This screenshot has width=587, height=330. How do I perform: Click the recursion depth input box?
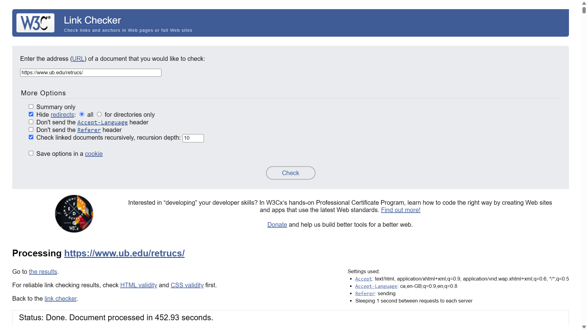point(193,138)
